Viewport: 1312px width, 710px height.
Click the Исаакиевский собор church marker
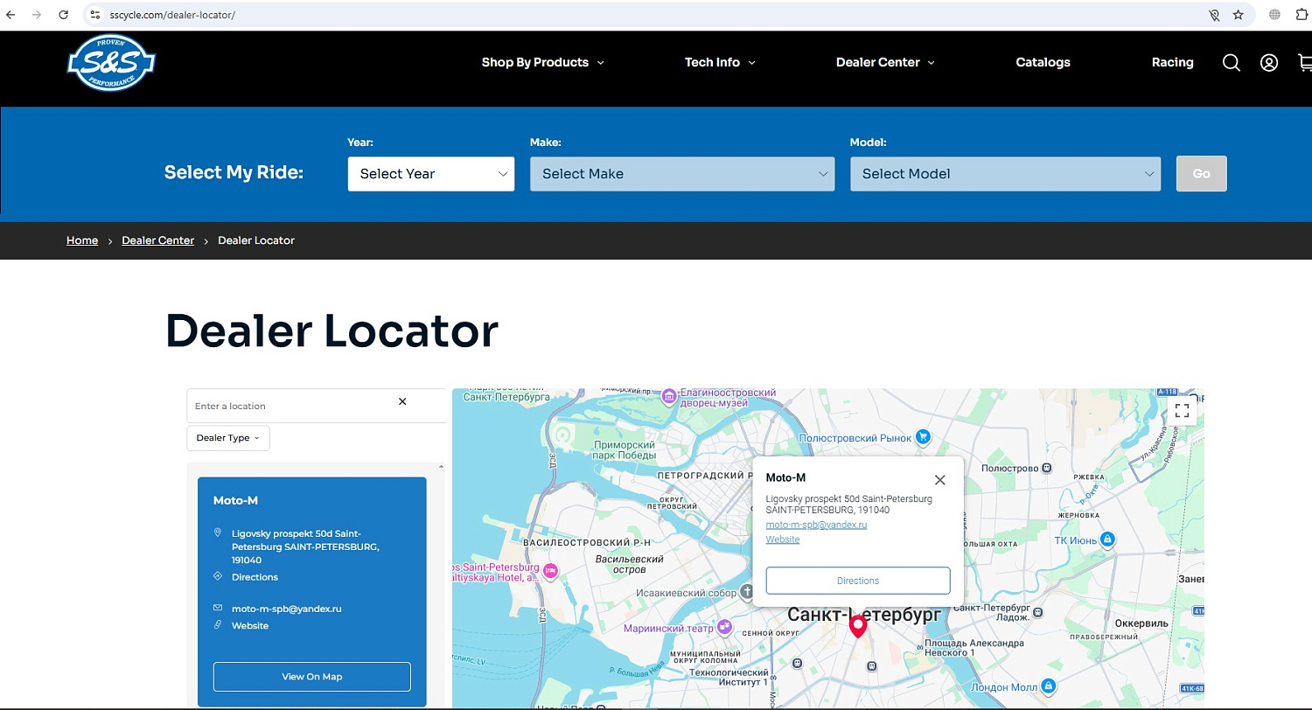[x=746, y=592]
